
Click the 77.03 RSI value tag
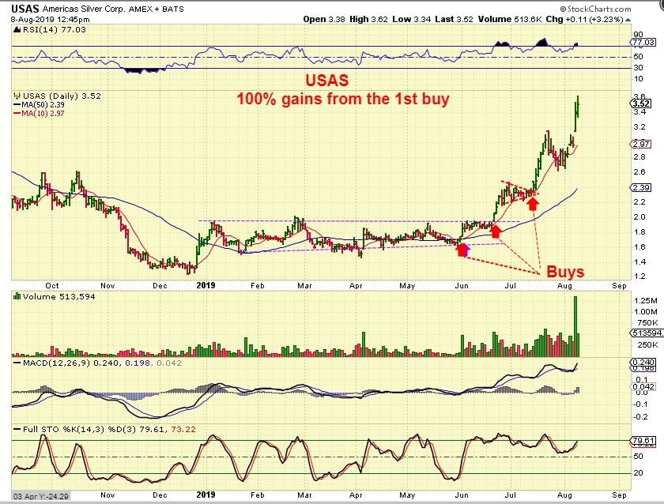point(643,43)
